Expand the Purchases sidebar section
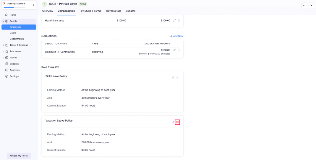The width and height of the screenshot is (316, 160). pos(4,51)
